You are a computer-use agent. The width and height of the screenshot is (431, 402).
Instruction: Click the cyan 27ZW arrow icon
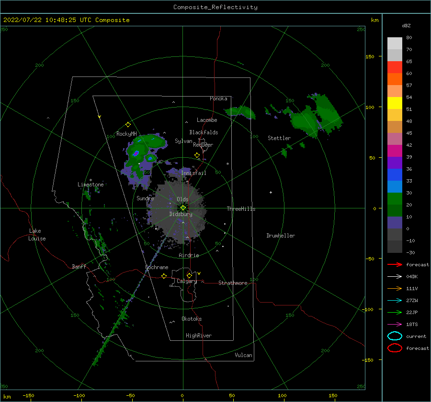tap(395, 301)
